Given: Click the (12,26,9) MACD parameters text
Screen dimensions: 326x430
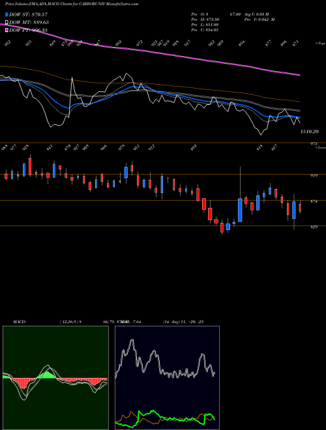Looking at the screenshot, I should 70,322.
